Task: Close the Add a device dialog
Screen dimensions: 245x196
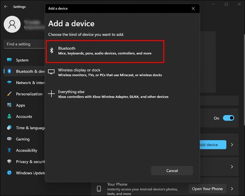Action: pyautogui.click(x=193, y=8)
